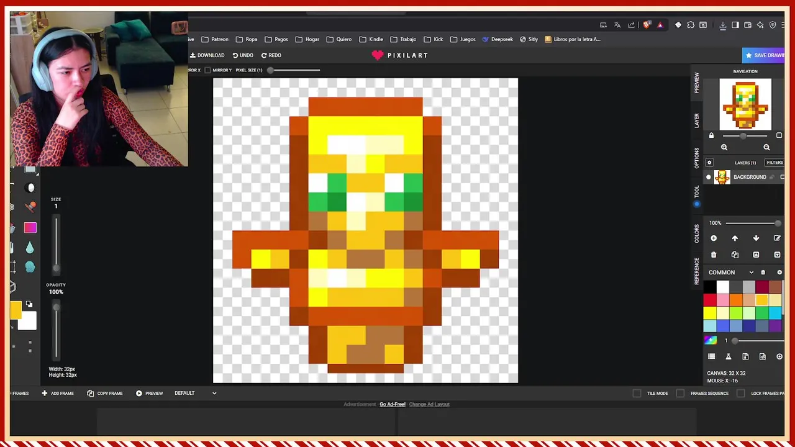Open layers settings gear icon
This screenshot has height=447, width=795.
tap(709, 163)
